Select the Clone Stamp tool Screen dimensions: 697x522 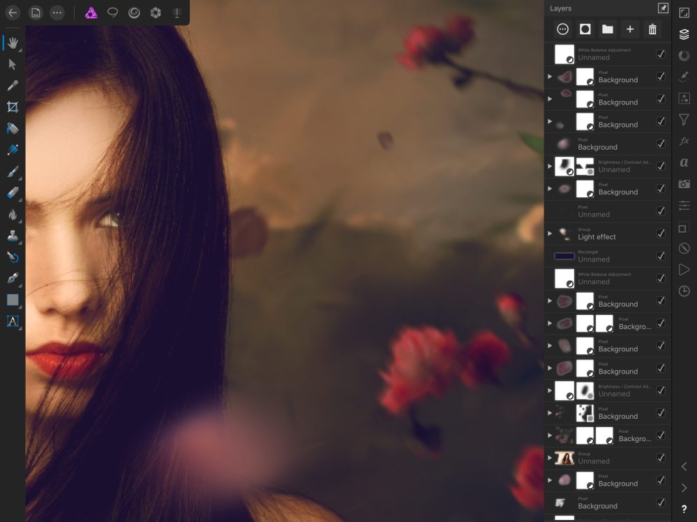pyautogui.click(x=13, y=236)
